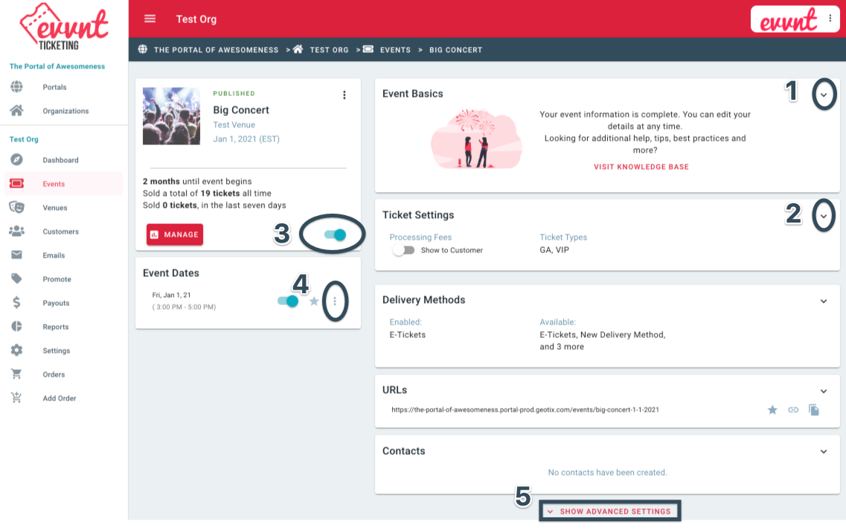Image resolution: width=846 pixels, height=530 pixels.
Task: Click the Settings gear icon
Action: coord(16,350)
